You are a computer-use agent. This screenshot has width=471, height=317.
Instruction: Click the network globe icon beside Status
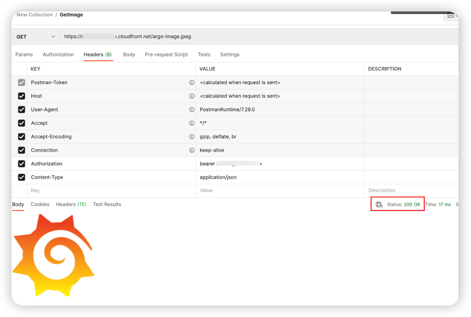[x=379, y=204]
